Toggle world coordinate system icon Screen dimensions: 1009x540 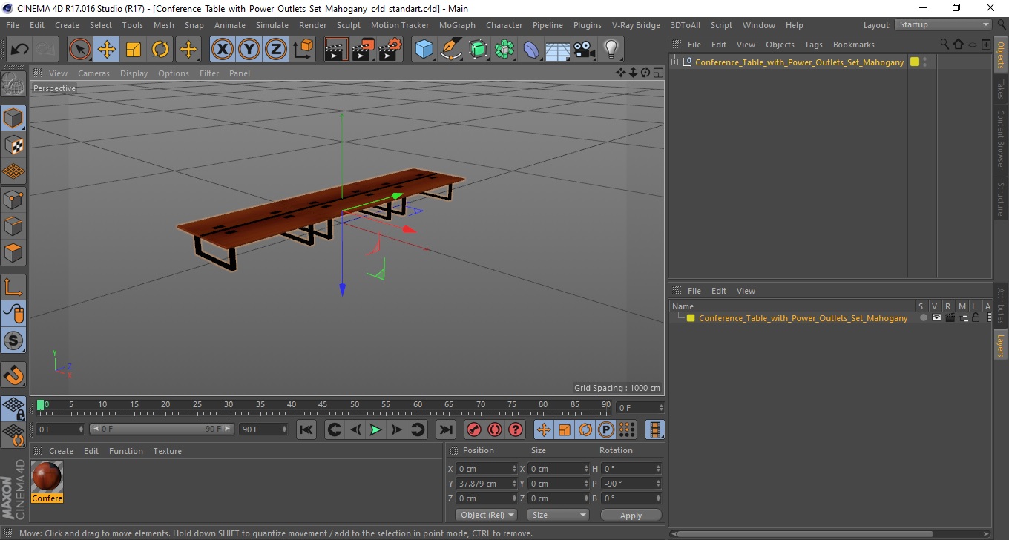pyautogui.click(x=303, y=50)
